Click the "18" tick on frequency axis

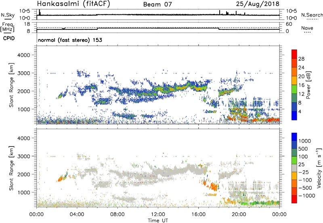(27, 24)
